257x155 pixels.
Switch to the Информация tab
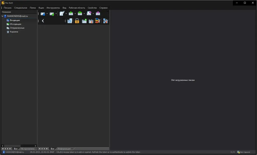pyautogui.click(x=64, y=149)
